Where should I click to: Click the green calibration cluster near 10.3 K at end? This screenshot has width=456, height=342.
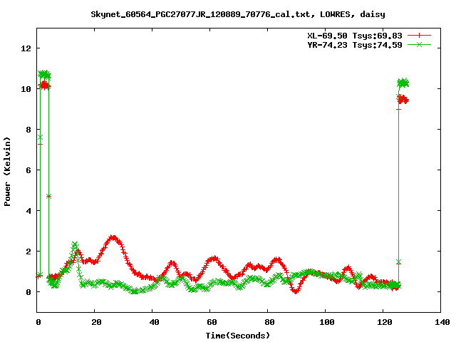(403, 83)
